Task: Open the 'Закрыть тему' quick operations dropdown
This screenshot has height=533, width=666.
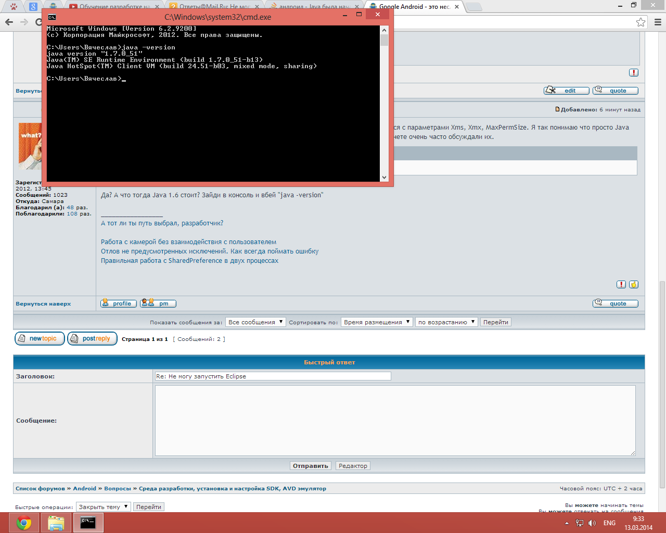Action: [x=103, y=507]
